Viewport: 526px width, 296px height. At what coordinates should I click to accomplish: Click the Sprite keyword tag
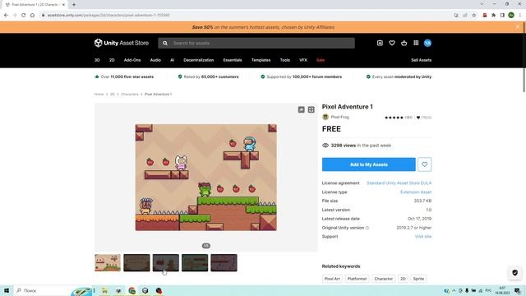[418, 279]
